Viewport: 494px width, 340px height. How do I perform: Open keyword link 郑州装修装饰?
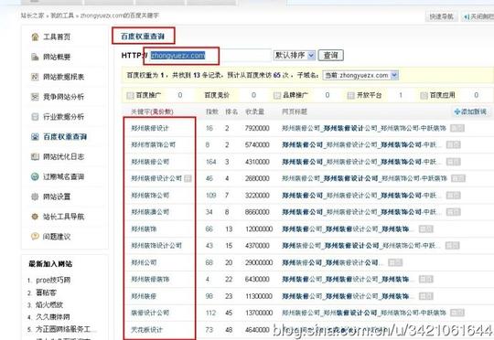coord(150,280)
